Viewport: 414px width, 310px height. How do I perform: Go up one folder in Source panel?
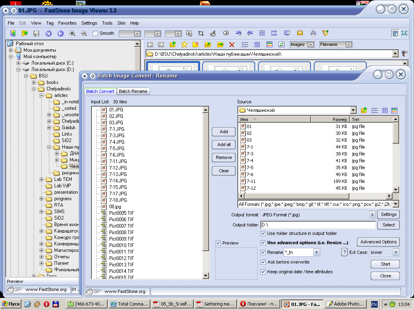point(364,110)
